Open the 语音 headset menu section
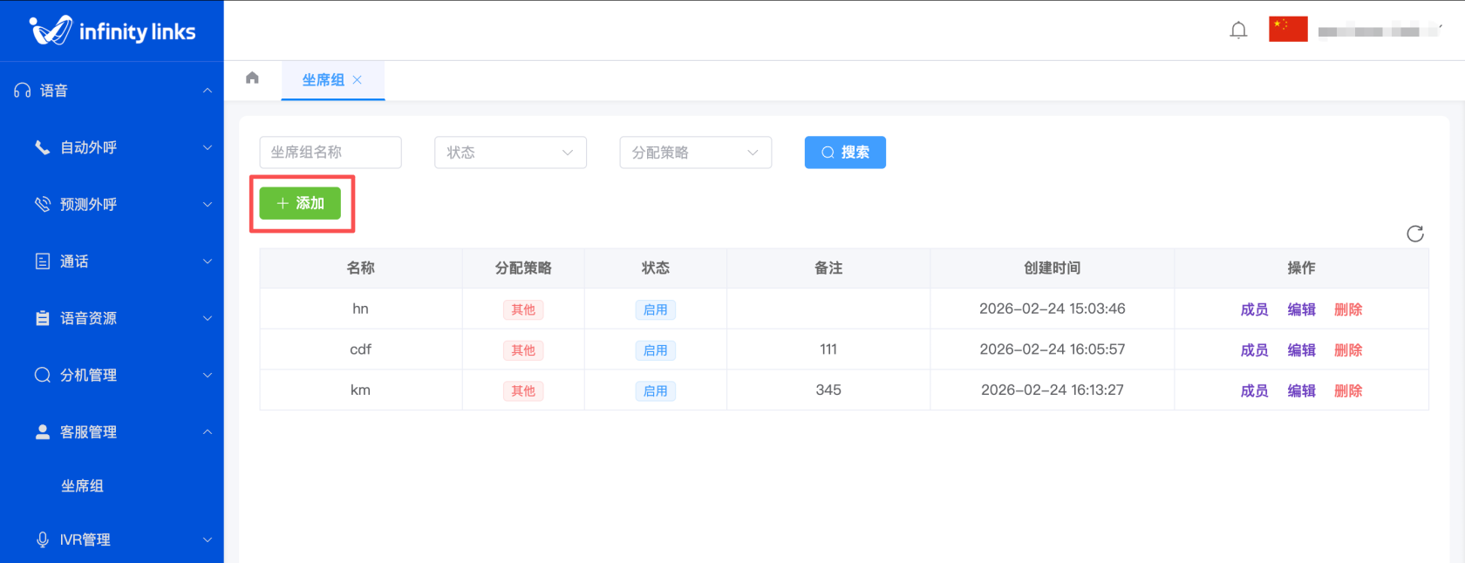 pos(112,91)
